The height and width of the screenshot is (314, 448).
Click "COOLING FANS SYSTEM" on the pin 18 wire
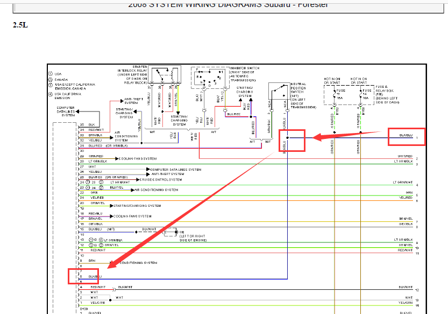(x=132, y=216)
